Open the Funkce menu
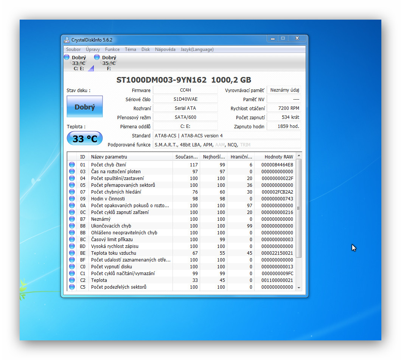 click(112, 49)
